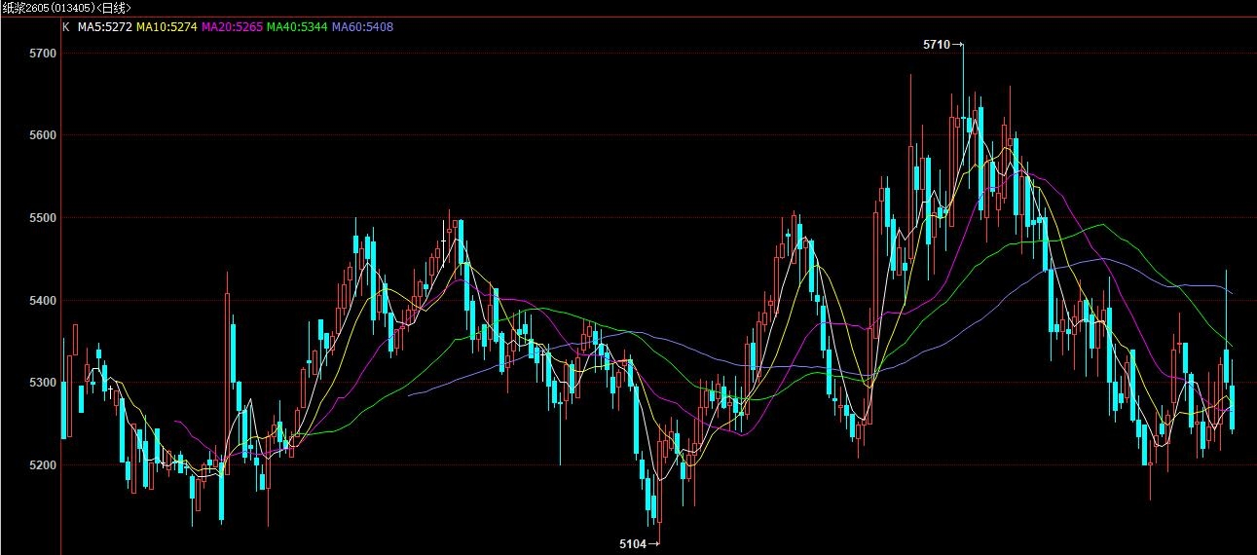Select the green MA40:5344 legend label

pyautogui.click(x=296, y=26)
